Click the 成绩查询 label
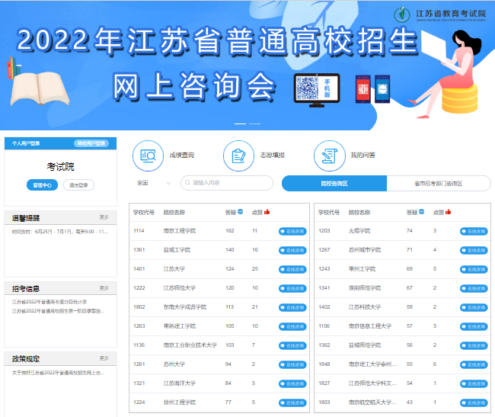 pyautogui.click(x=182, y=155)
